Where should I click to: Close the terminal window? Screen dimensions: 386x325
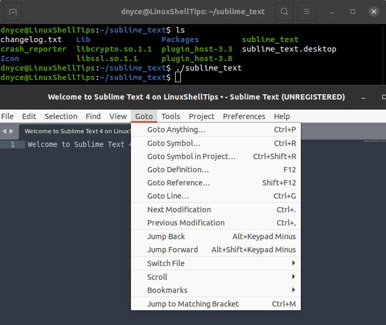click(x=374, y=12)
